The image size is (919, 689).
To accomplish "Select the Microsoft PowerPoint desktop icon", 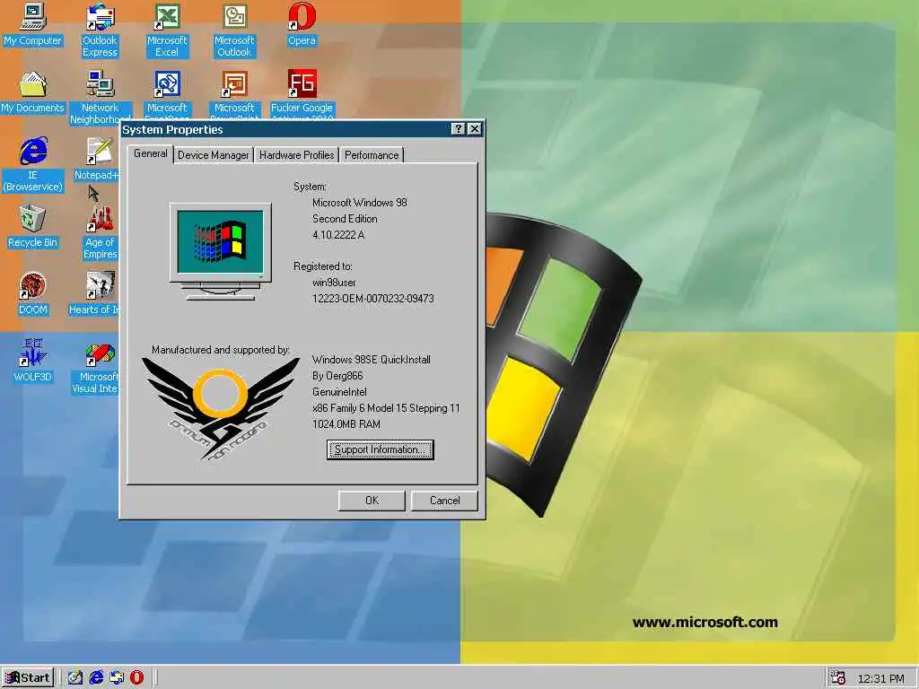I will 234,93.
